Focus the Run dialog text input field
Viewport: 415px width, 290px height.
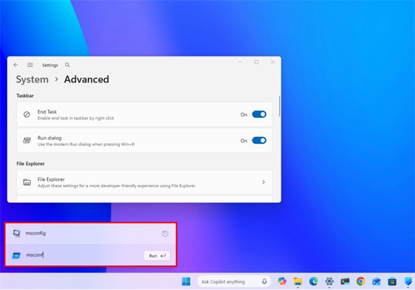[x=82, y=255]
